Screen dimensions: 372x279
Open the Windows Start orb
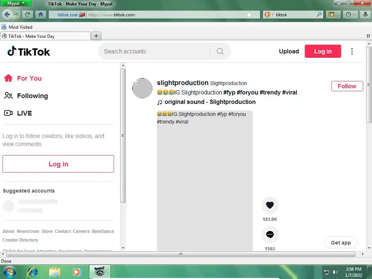(9, 272)
